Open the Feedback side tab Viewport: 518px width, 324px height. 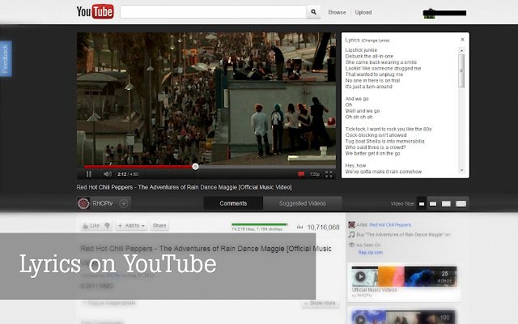pos(6,58)
